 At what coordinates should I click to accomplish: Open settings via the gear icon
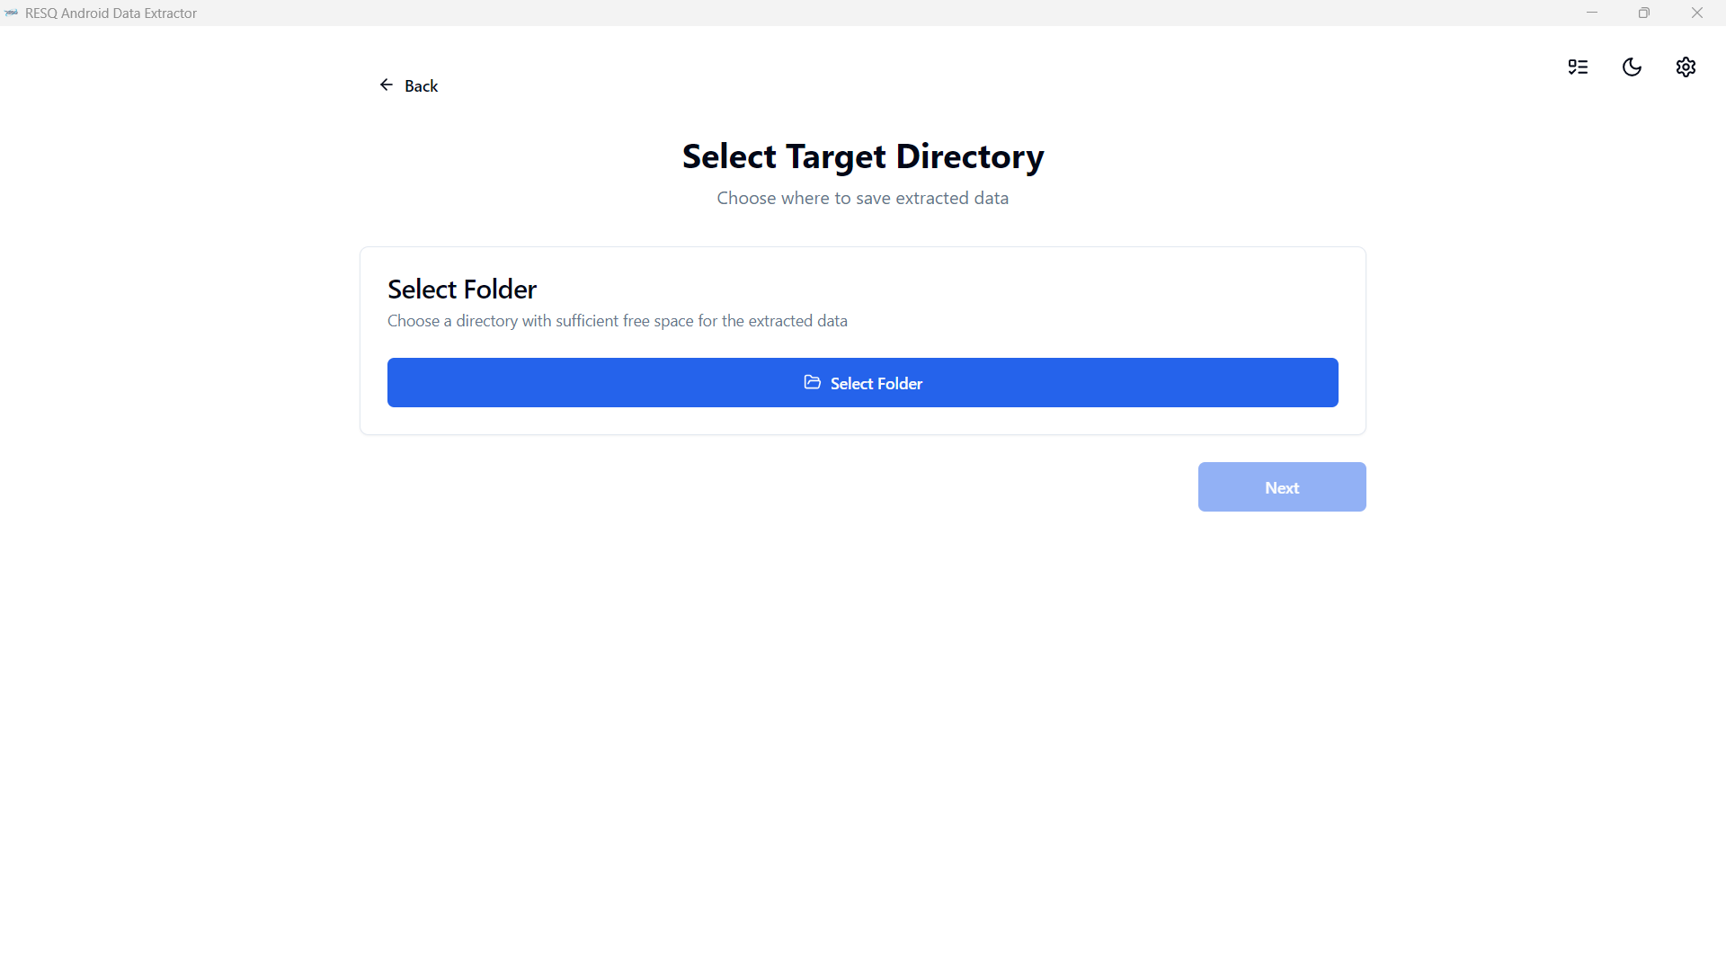click(1686, 67)
